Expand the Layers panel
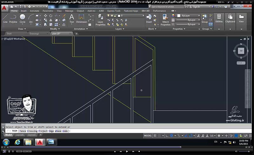 pyautogui.click(x=120, y=29)
